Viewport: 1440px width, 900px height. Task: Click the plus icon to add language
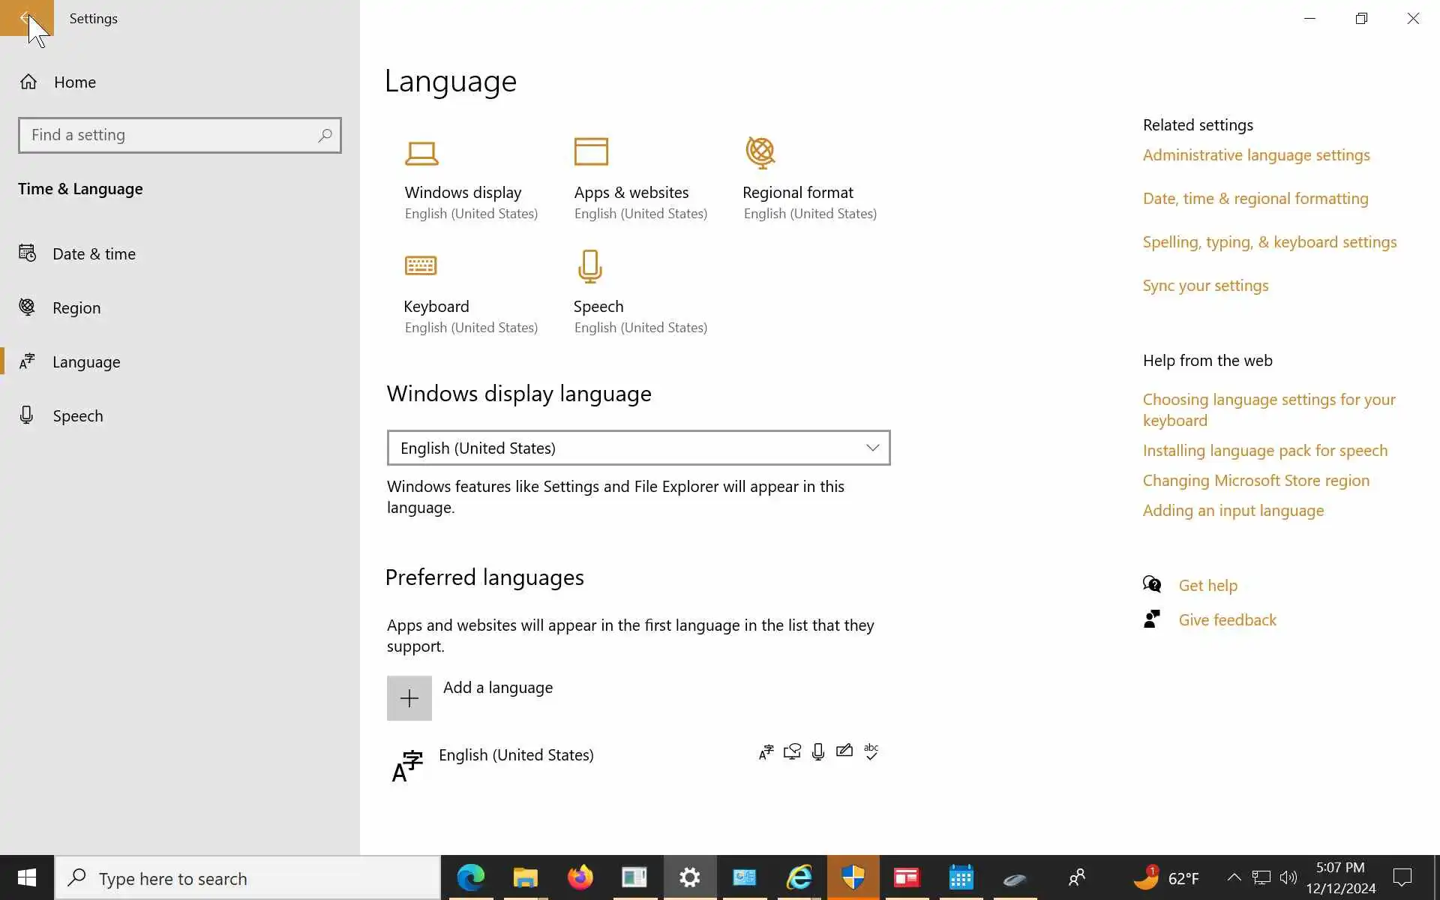coord(409,698)
